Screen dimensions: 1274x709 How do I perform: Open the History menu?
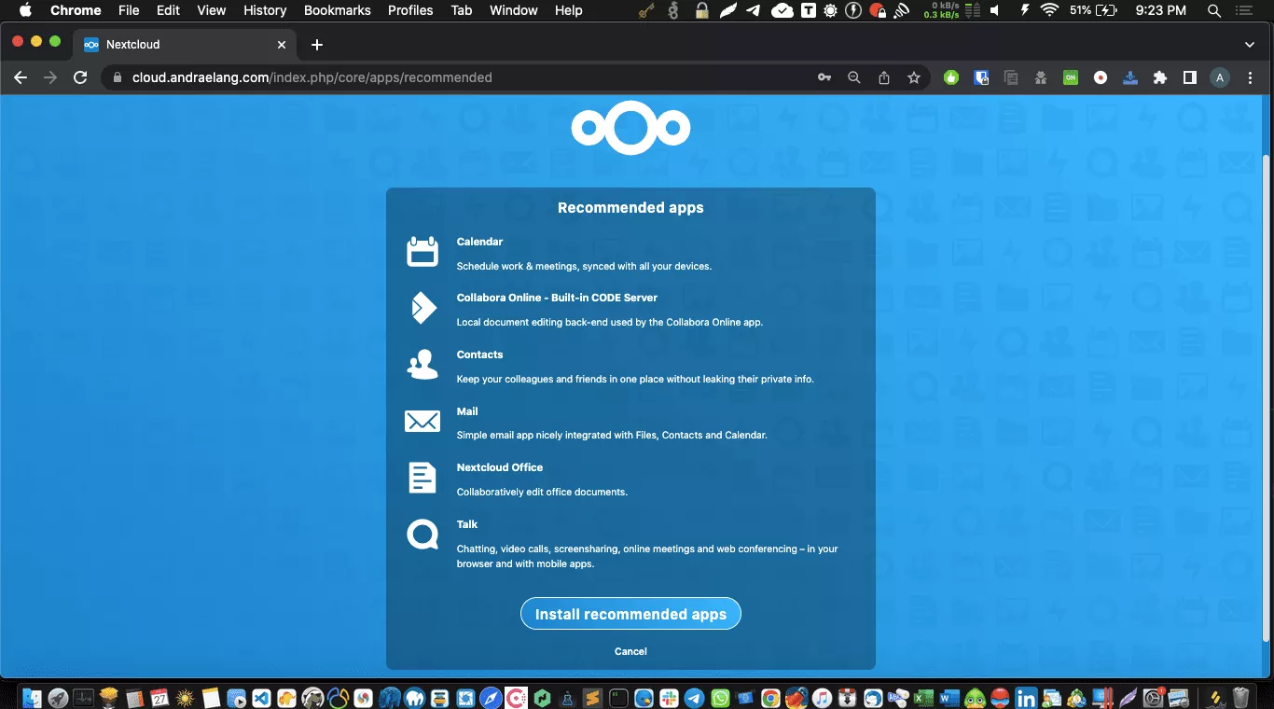pos(265,10)
